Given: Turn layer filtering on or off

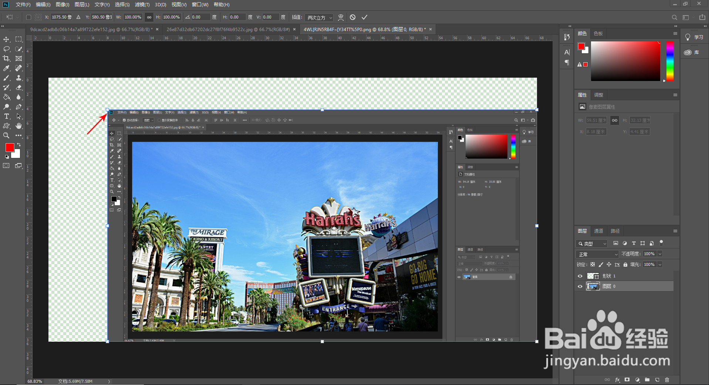Looking at the screenshot, I should click(661, 243).
